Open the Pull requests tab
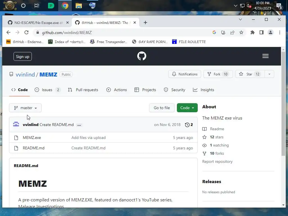 83,90
